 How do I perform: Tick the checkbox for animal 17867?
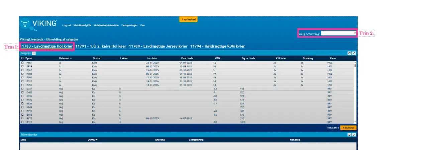pos(23,62)
